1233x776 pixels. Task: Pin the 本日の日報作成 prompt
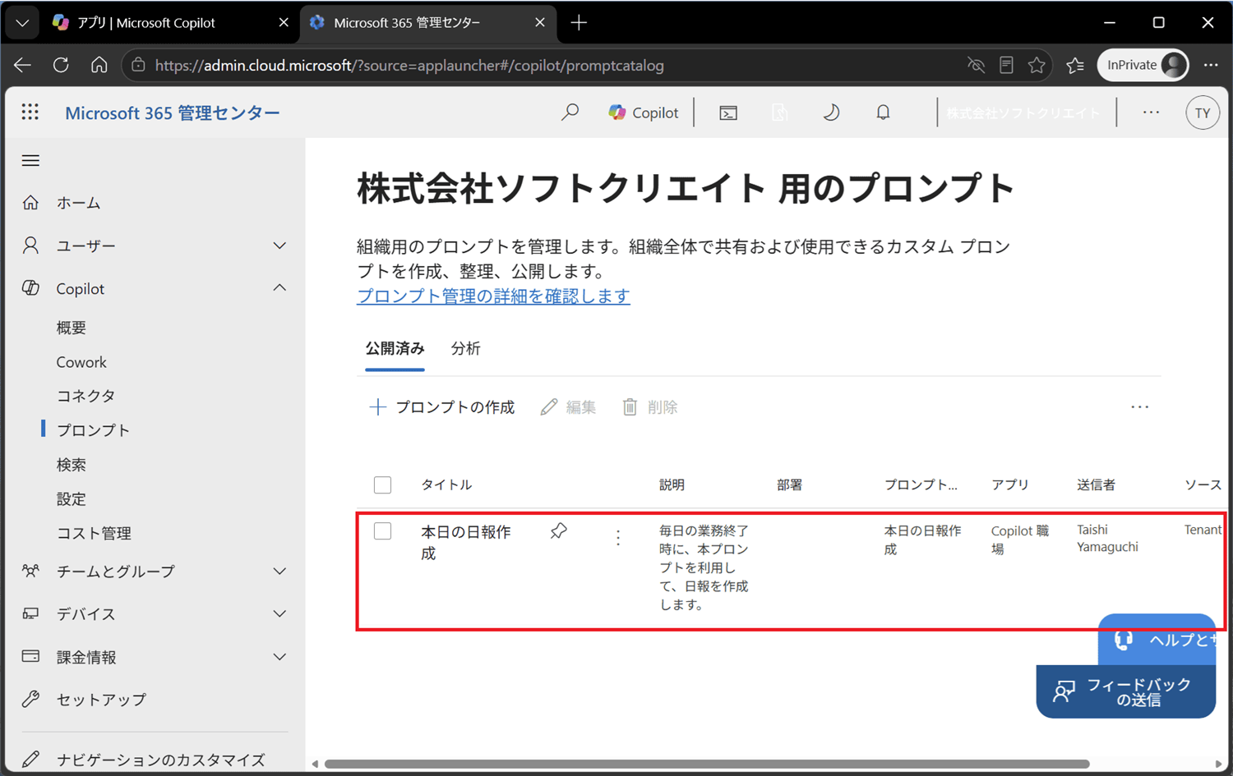pos(559,531)
